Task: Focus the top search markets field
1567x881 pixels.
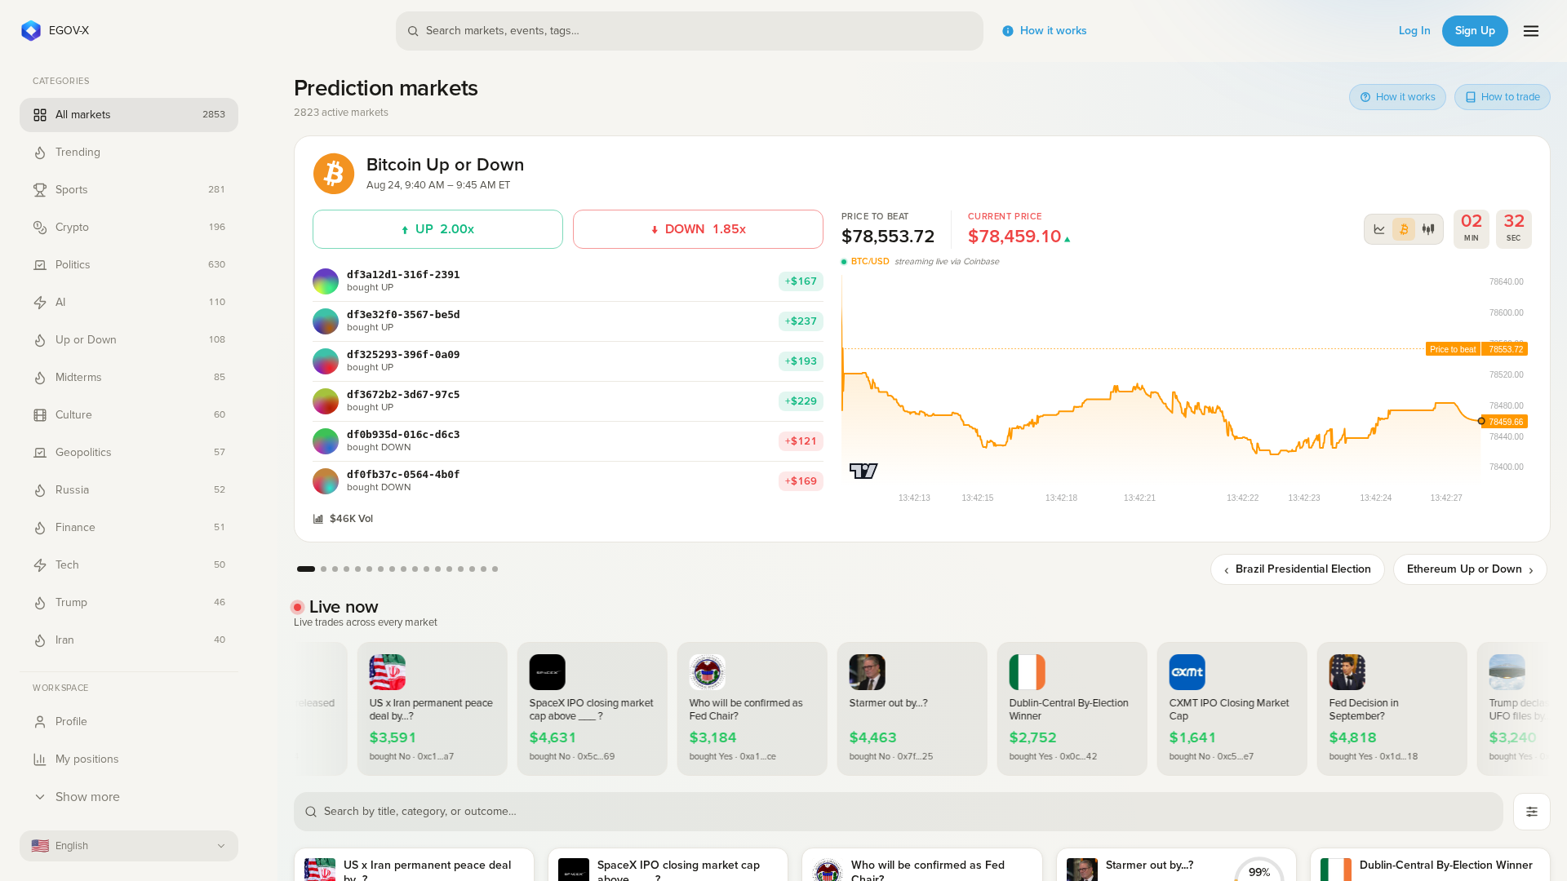Action: coord(690,31)
